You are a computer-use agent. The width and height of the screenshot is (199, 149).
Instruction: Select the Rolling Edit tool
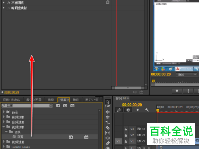(107, 117)
